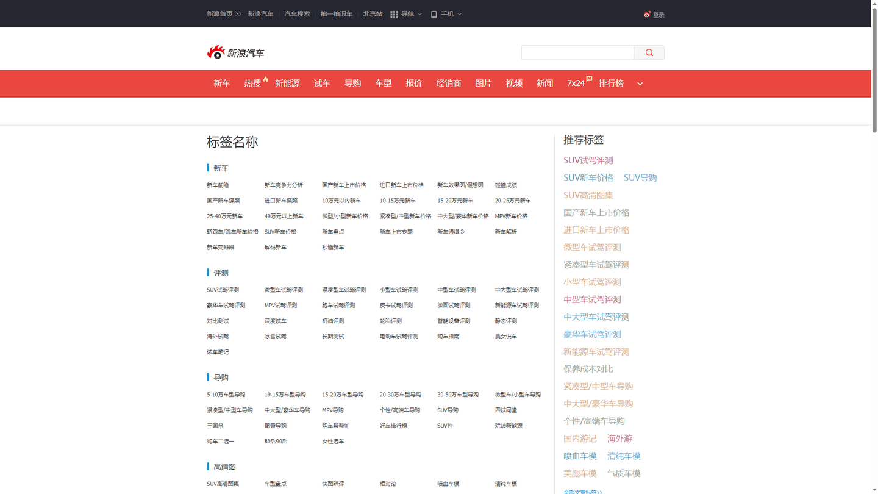Open 保养成本对比 in 推荐标签 sidebar
The width and height of the screenshot is (878, 494).
[x=588, y=369]
